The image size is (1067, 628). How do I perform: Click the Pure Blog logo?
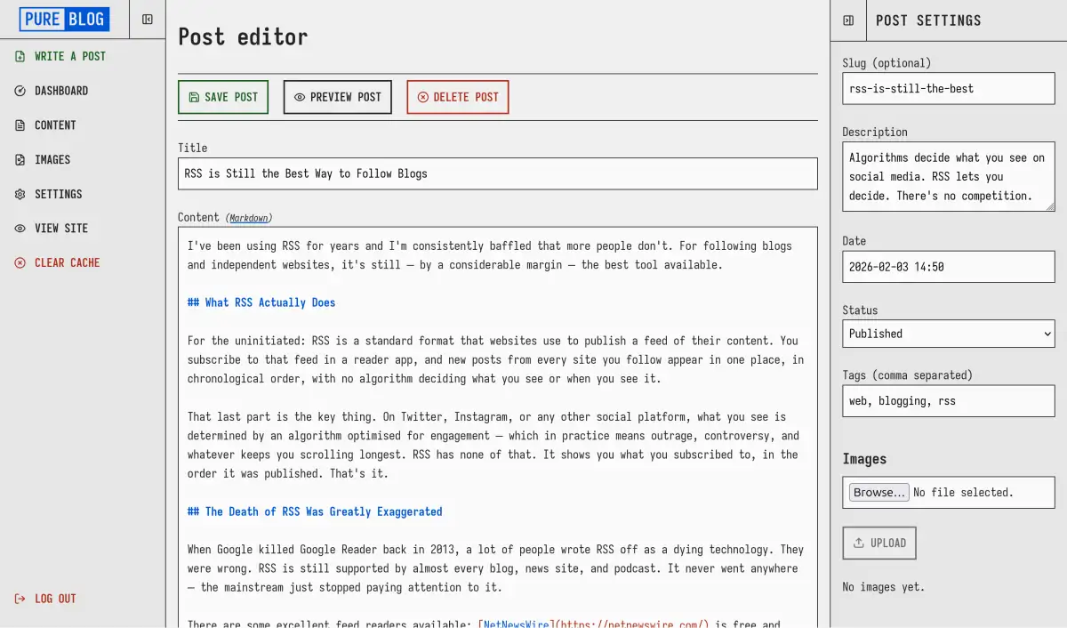point(64,19)
